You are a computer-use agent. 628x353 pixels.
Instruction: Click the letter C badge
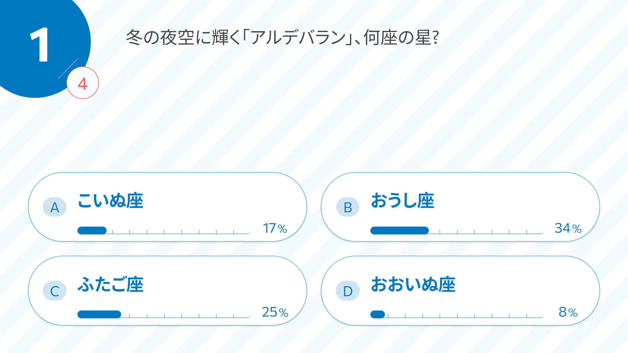(54, 291)
